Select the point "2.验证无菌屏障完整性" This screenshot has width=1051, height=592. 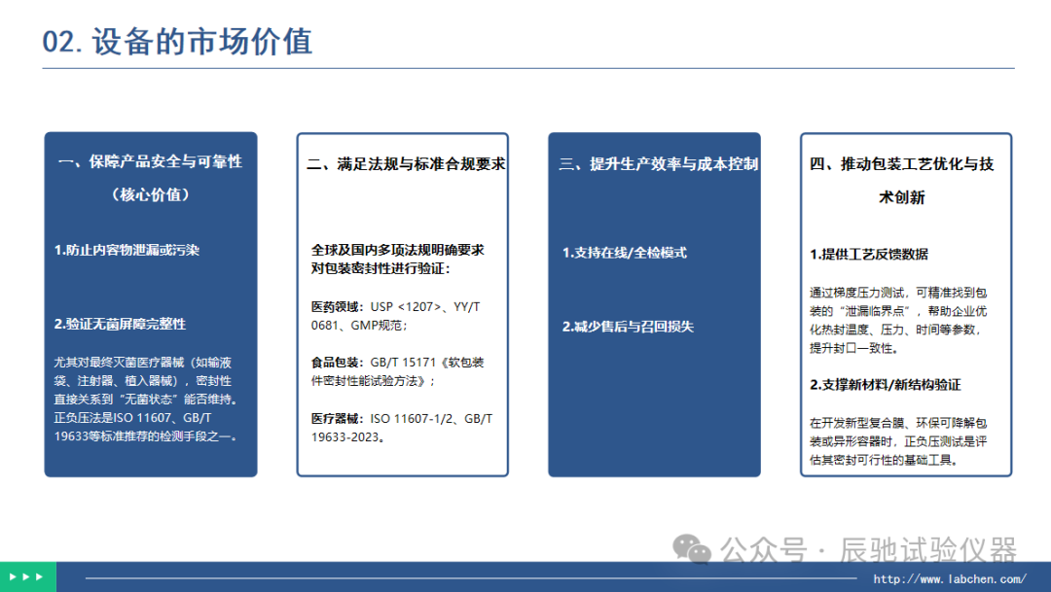pyautogui.click(x=120, y=324)
